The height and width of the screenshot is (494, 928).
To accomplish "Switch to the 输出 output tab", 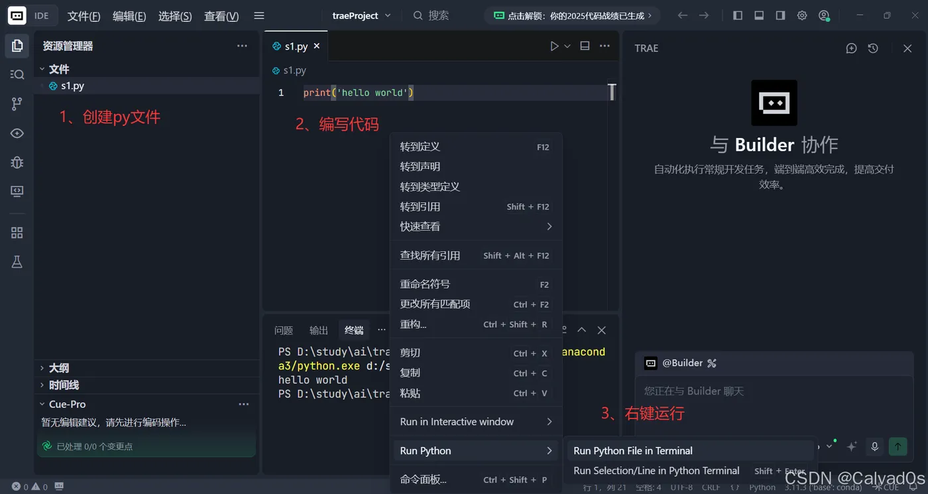I will coord(319,330).
